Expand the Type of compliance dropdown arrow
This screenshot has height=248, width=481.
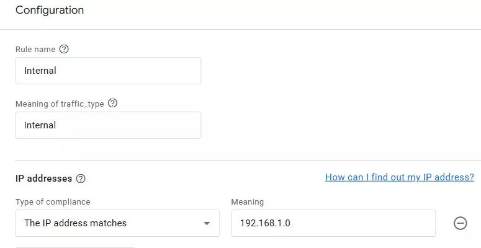pyautogui.click(x=207, y=223)
